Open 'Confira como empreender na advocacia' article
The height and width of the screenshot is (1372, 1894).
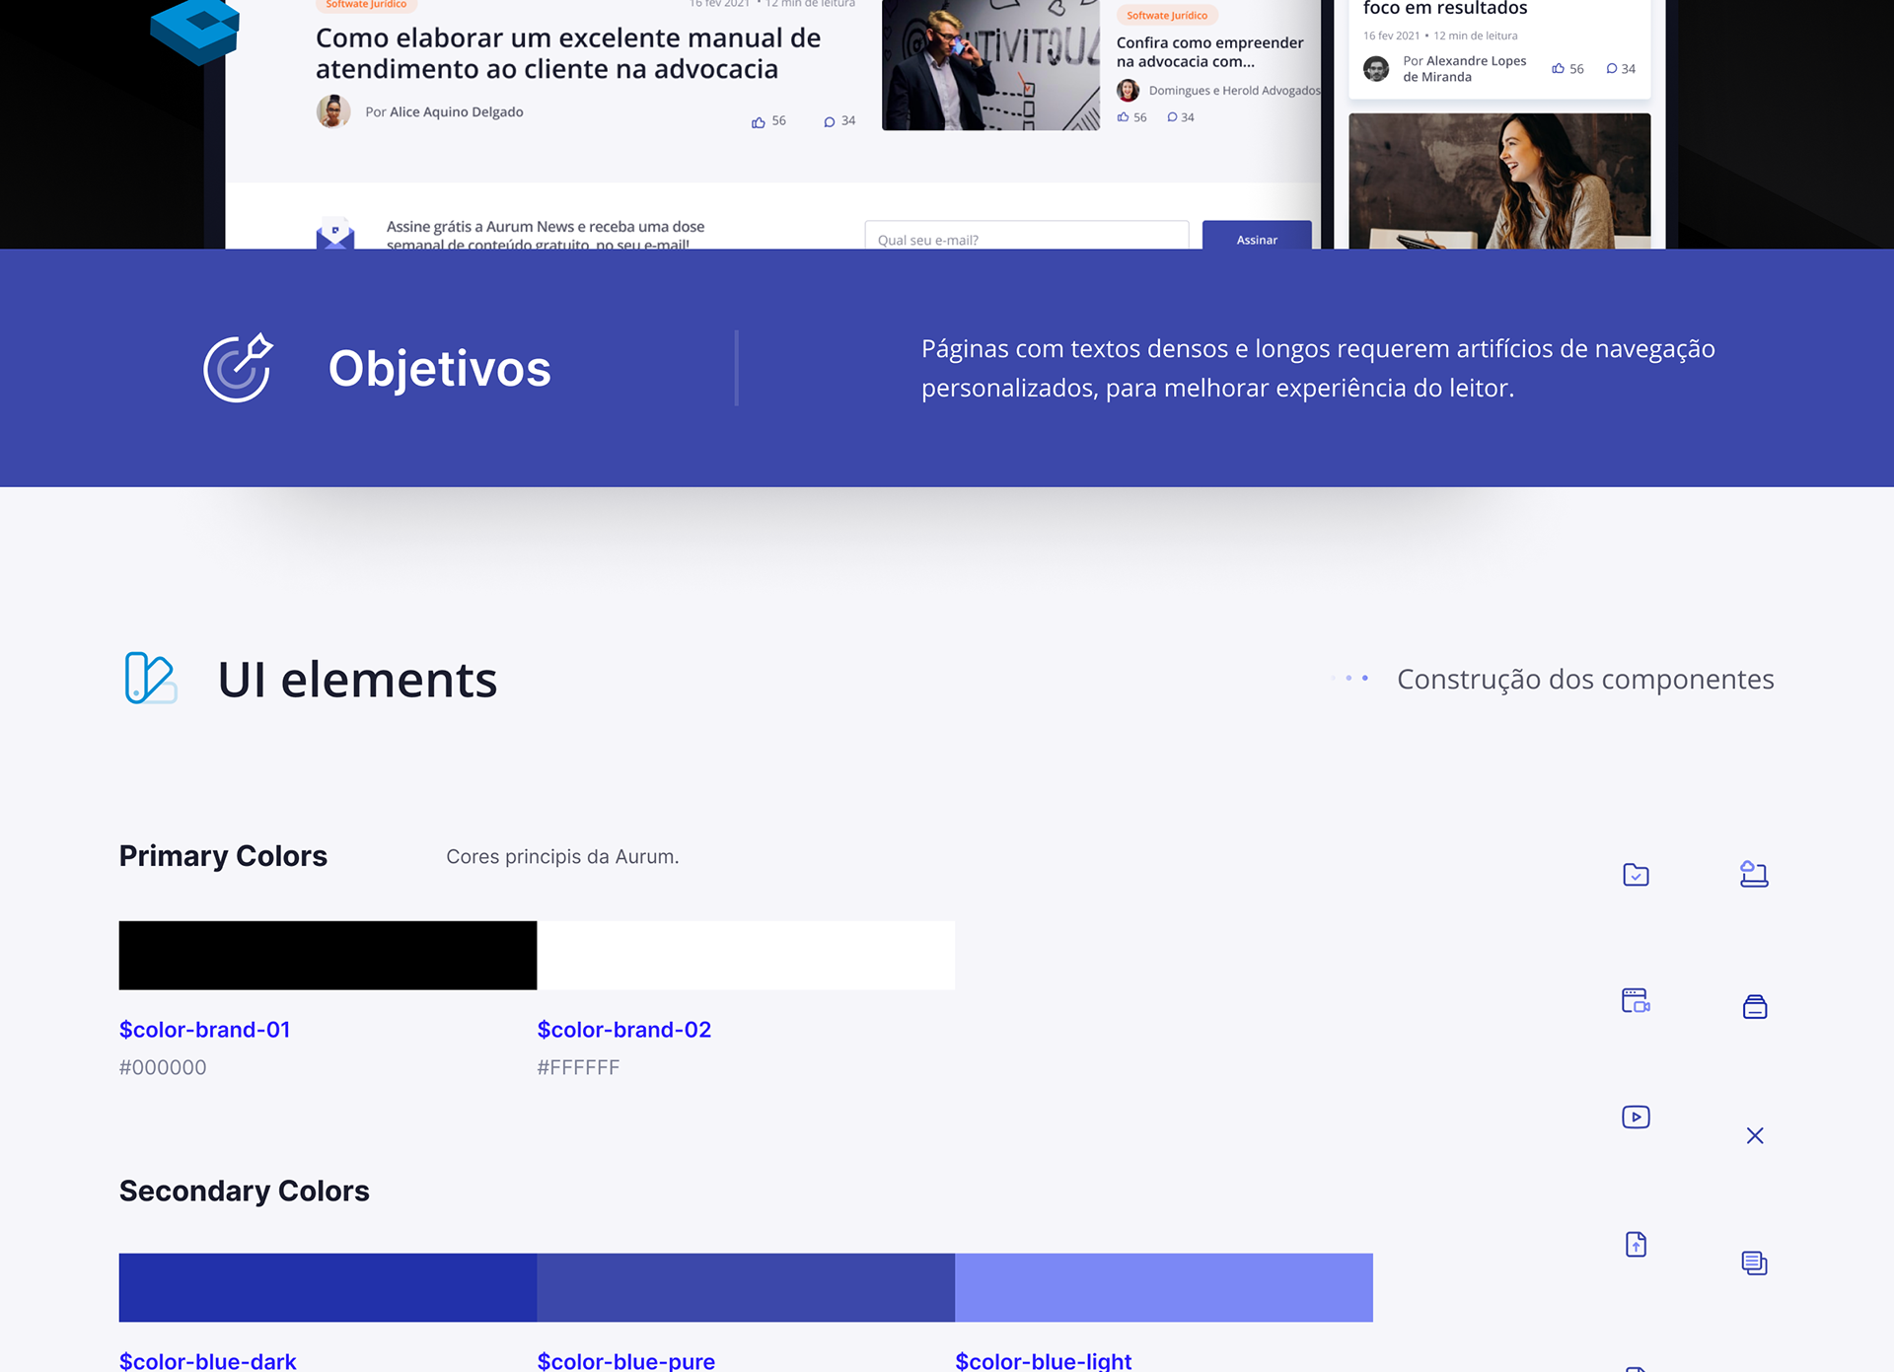pyautogui.click(x=1209, y=51)
